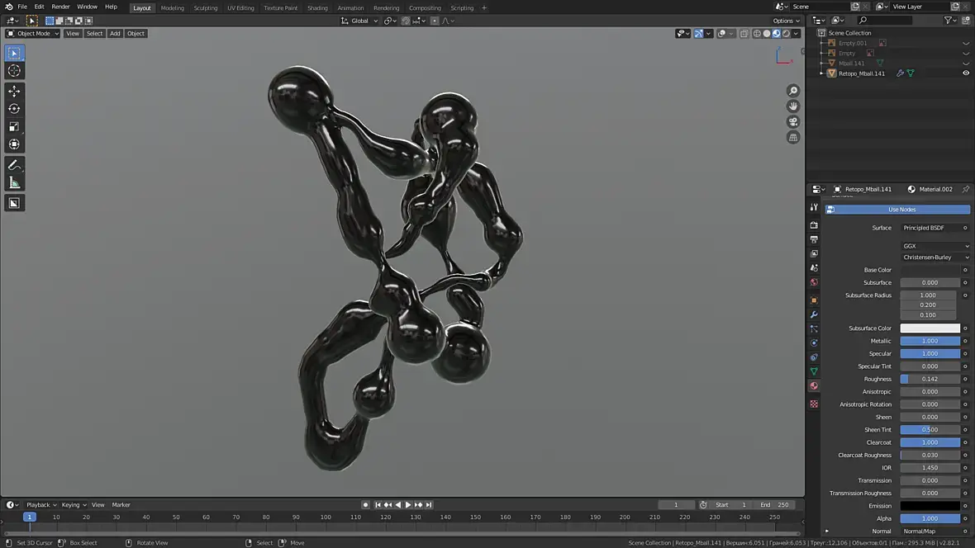The width and height of the screenshot is (975, 548).
Task: Open the Particles properties tab
Action: pyautogui.click(x=814, y=328)
